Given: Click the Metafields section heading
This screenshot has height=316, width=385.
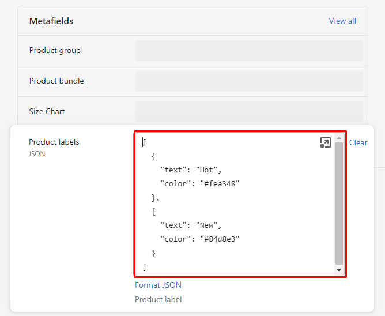Looking at the screenshot, I should tap(51, 21).
